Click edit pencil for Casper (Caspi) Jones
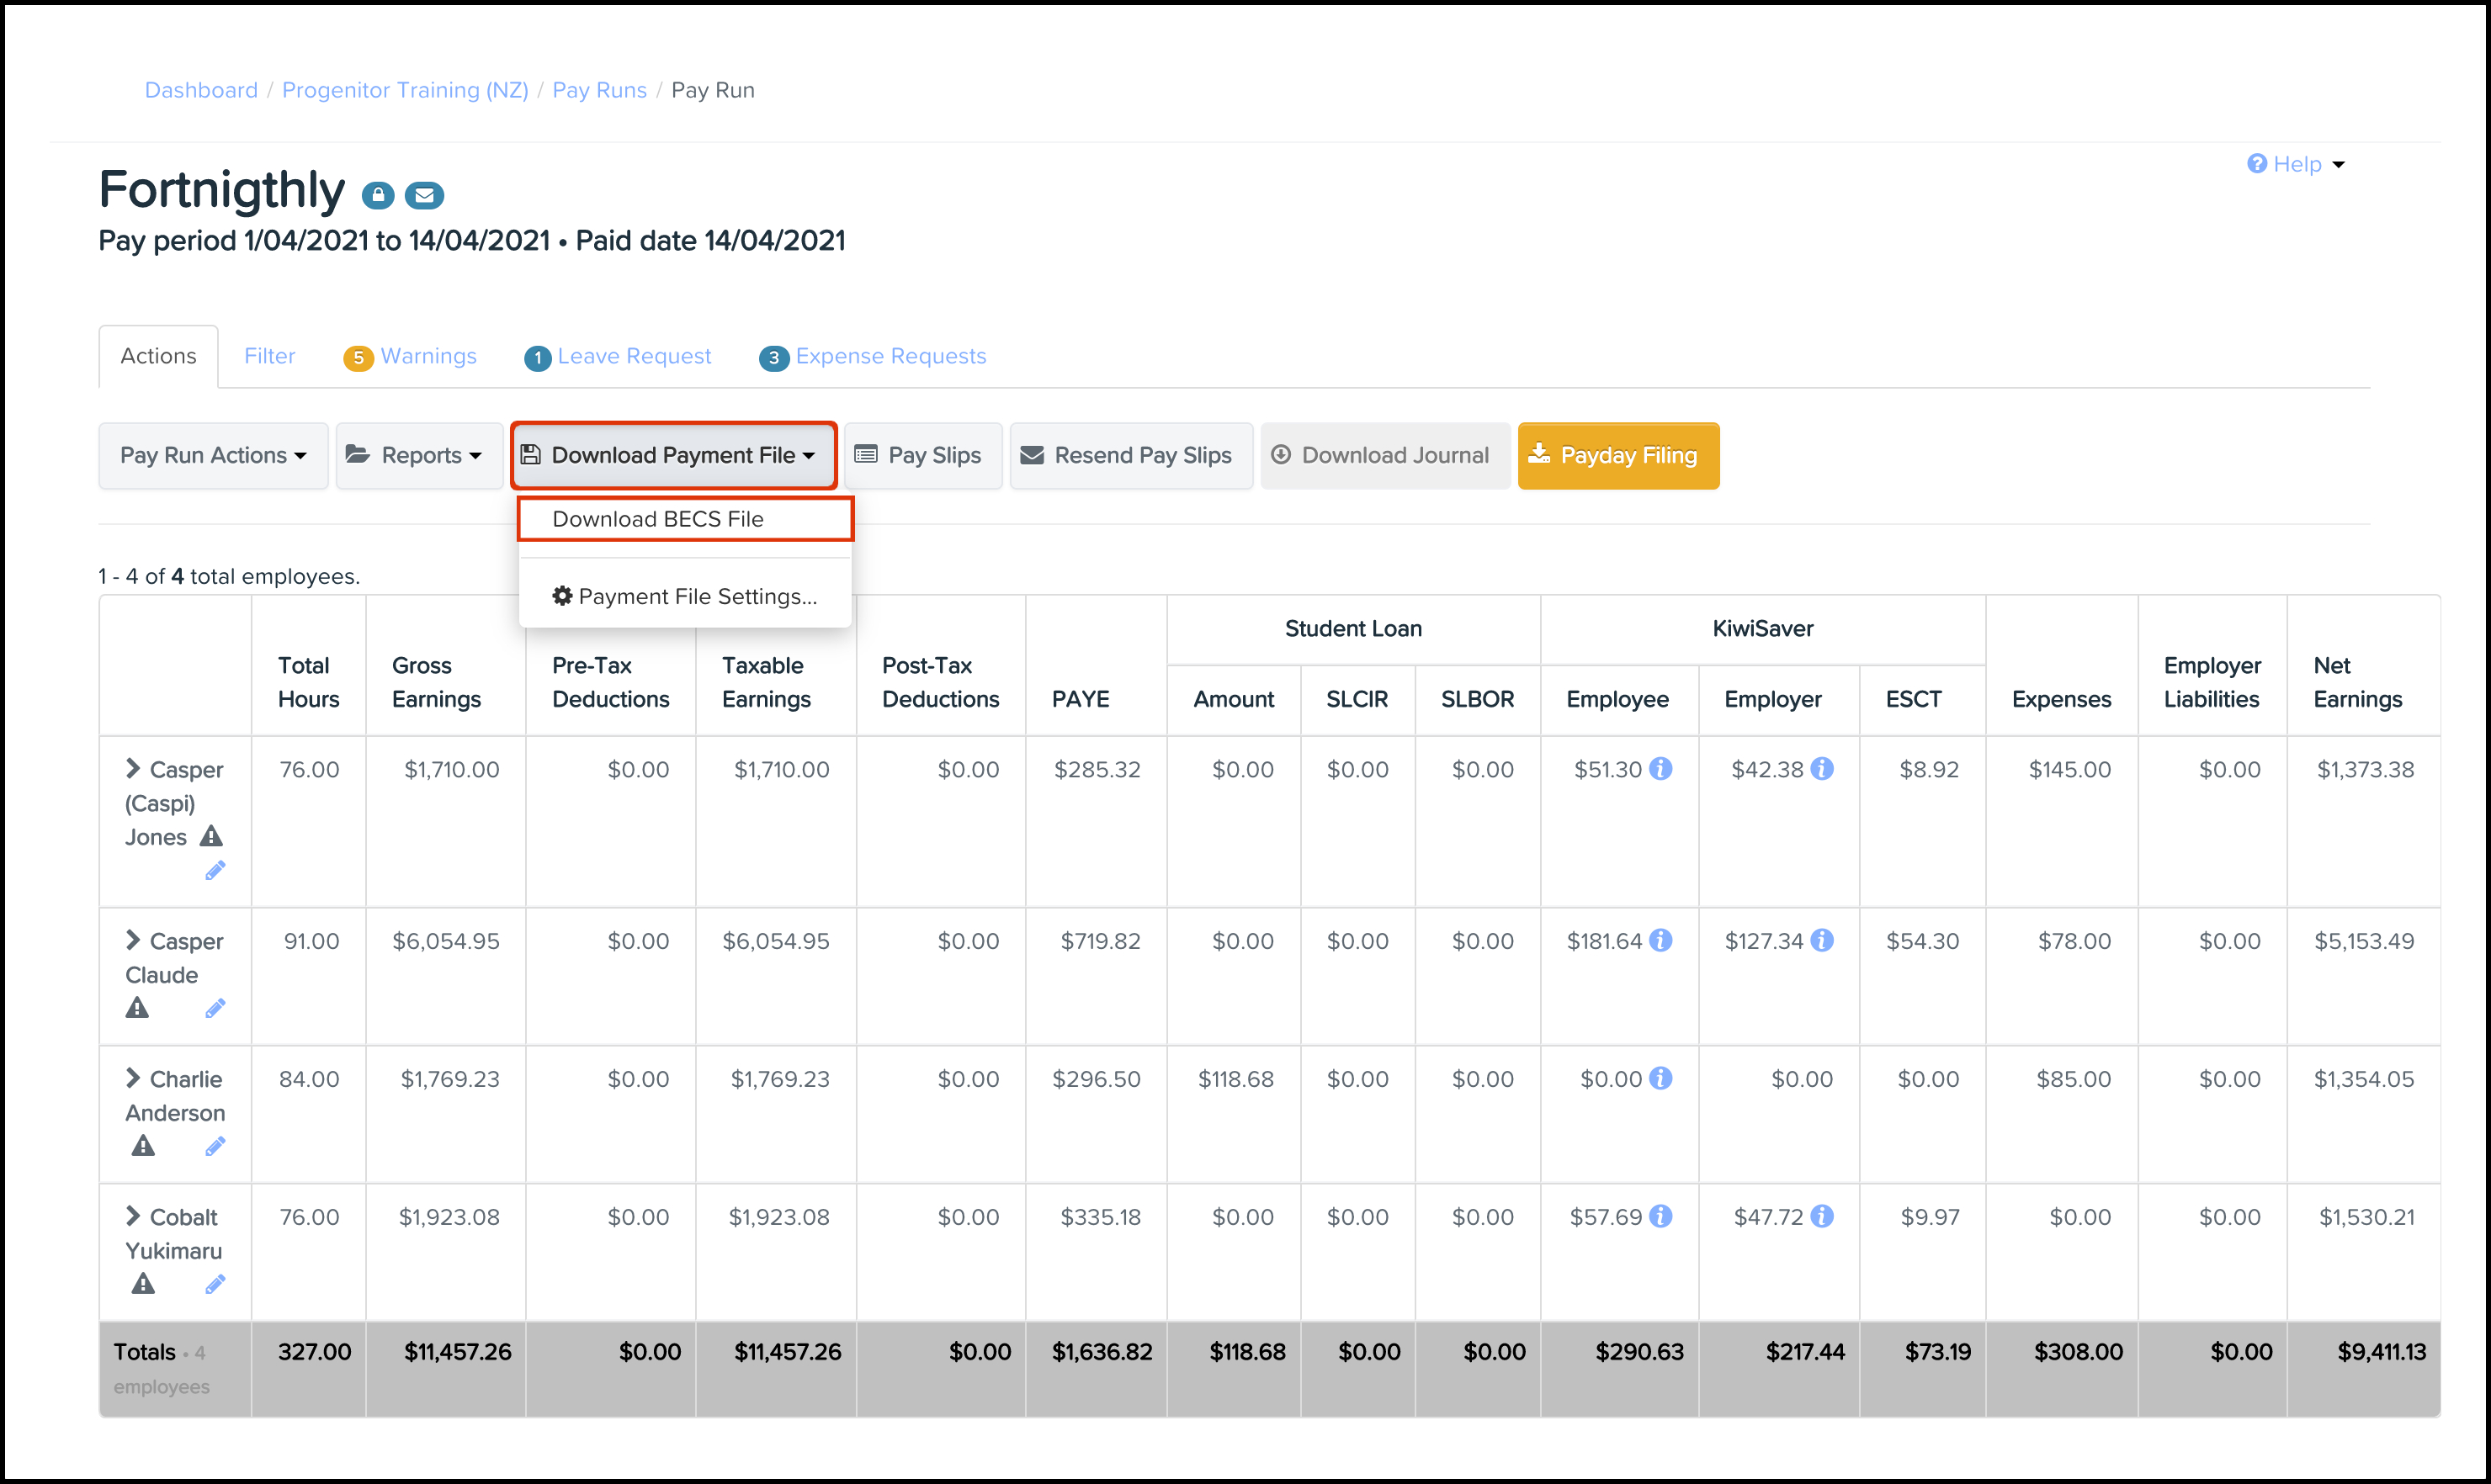The height and width of the screenshot is (1484, 2491). [215, 871]
